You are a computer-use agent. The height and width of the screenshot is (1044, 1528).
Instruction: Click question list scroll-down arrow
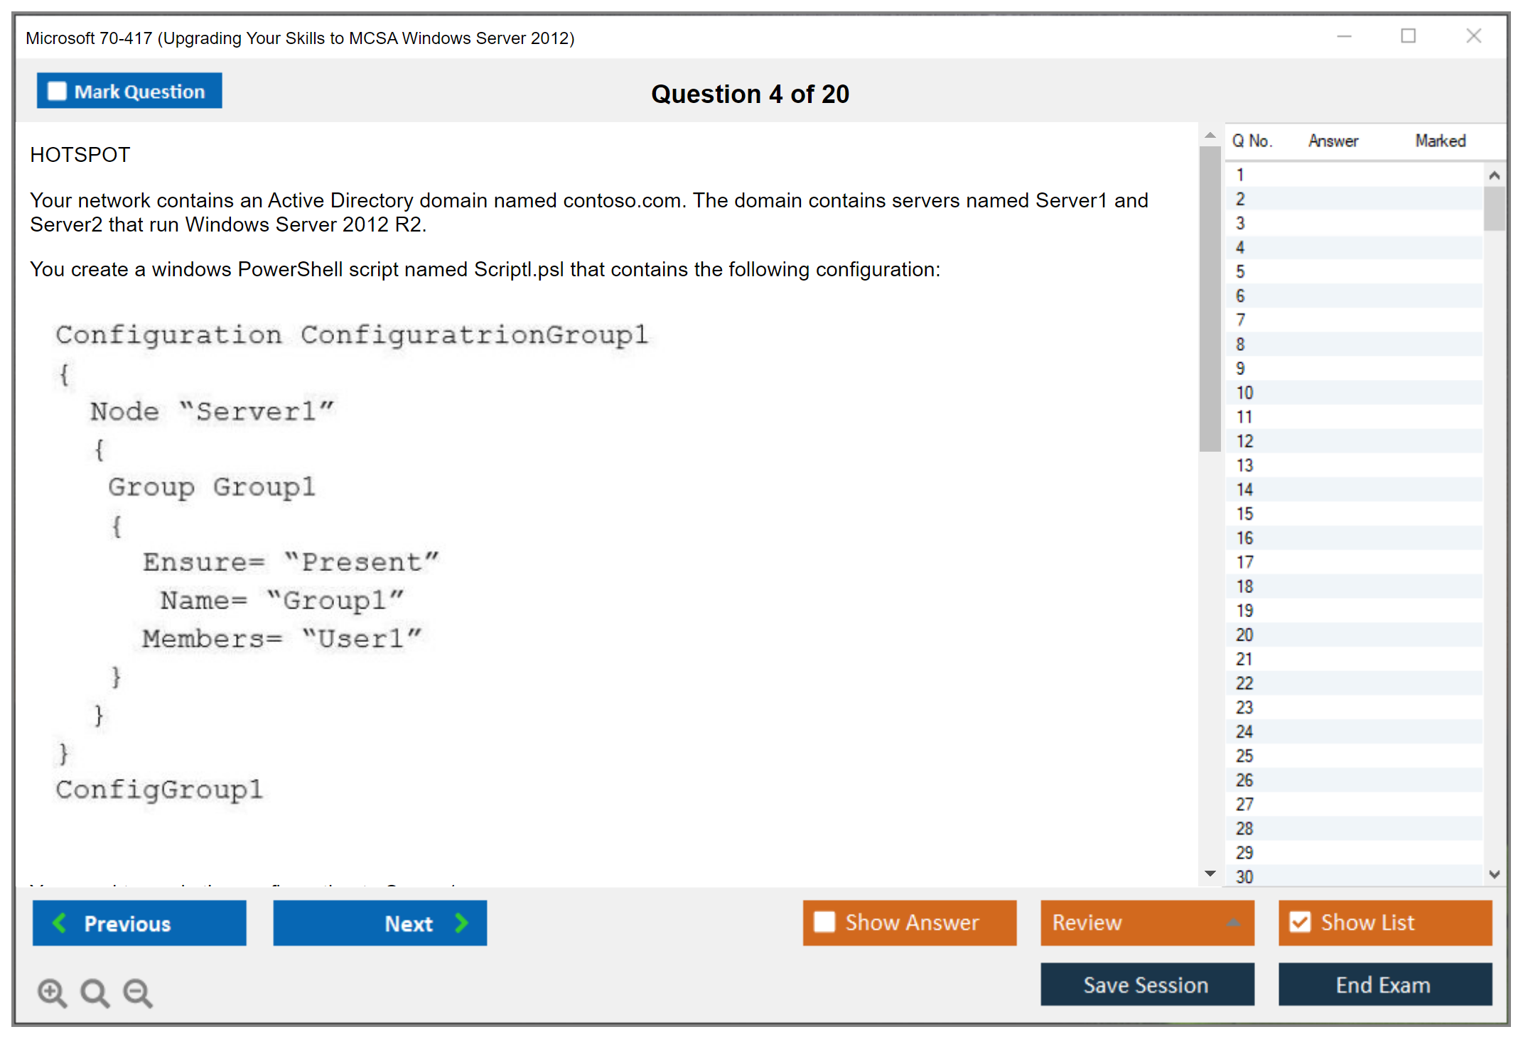tap(1494, 874)
